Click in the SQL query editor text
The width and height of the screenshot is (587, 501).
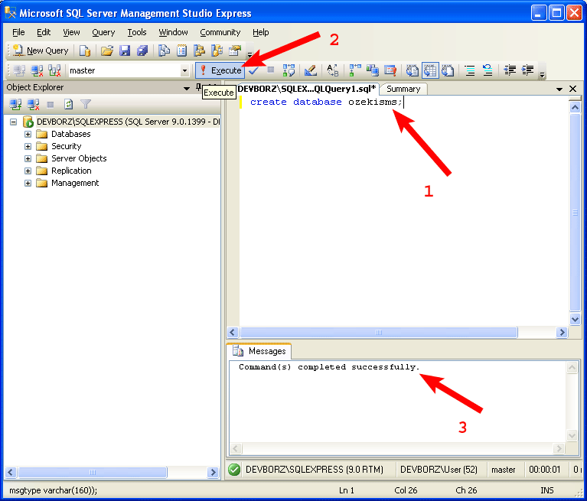(326, 102)
